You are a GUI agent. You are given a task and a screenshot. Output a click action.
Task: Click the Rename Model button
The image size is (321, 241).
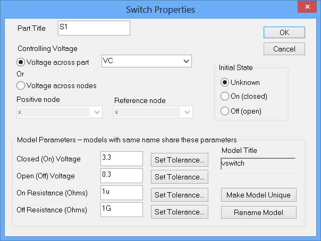coord(259,212)
